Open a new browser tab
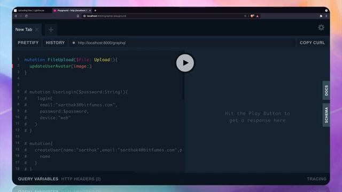The height and width of the screenshot is (192, 342). click(95, 11)
